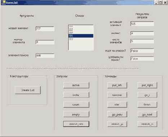
Task: Click the go_next command button
Action: point(147,114)
